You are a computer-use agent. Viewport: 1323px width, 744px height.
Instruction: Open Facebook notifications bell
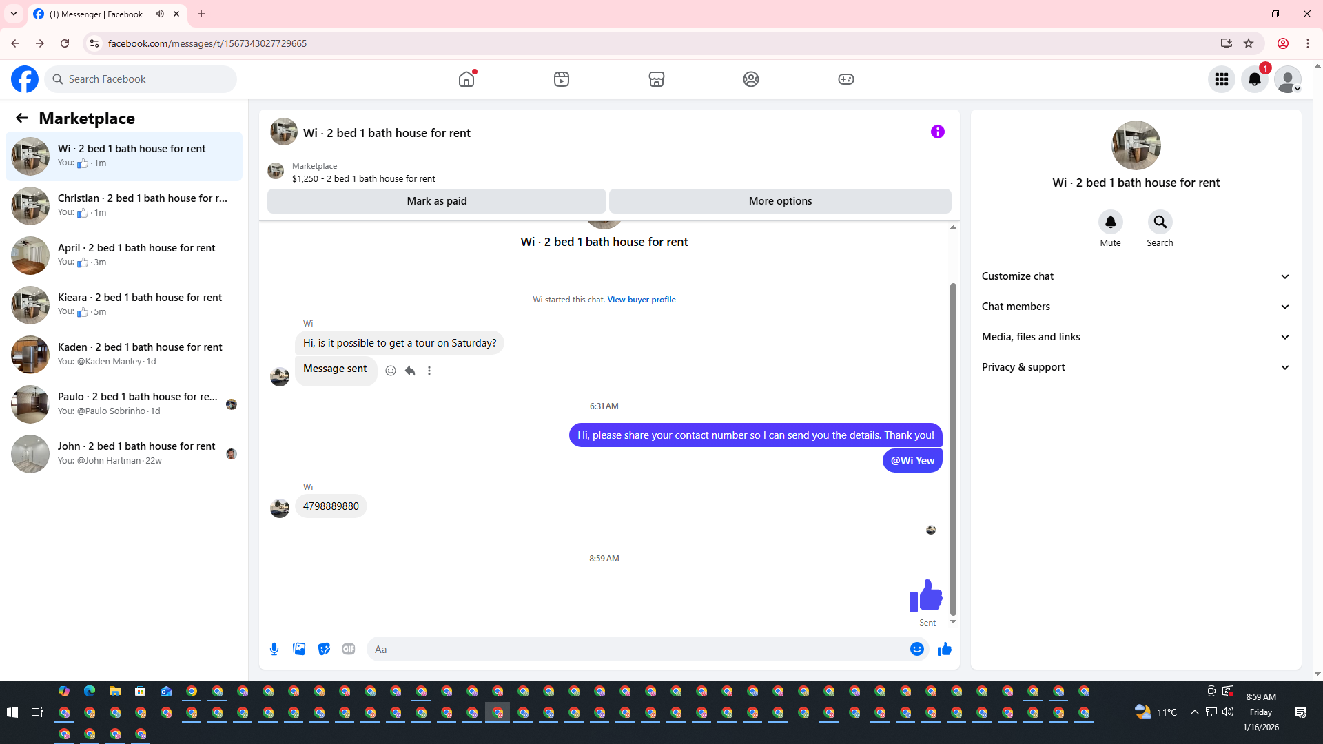coord(1254,79)
